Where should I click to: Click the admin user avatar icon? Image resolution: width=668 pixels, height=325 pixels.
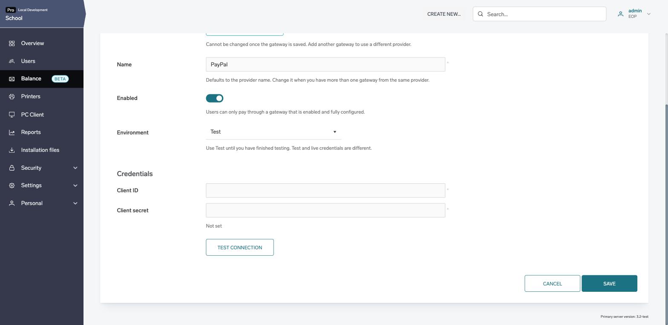click(621, 14)
